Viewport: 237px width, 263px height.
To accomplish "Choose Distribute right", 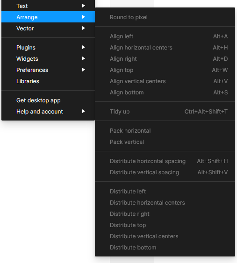I will point(165,214).
